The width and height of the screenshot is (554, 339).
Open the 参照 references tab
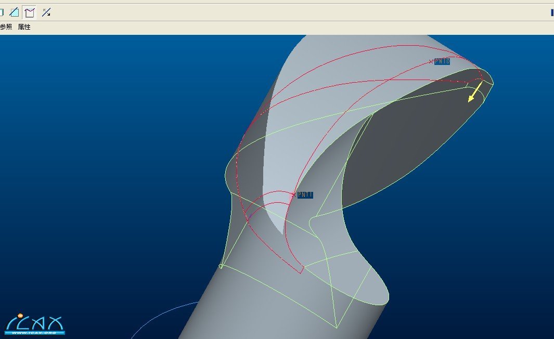pyautogui.click(x=6, y=27)
